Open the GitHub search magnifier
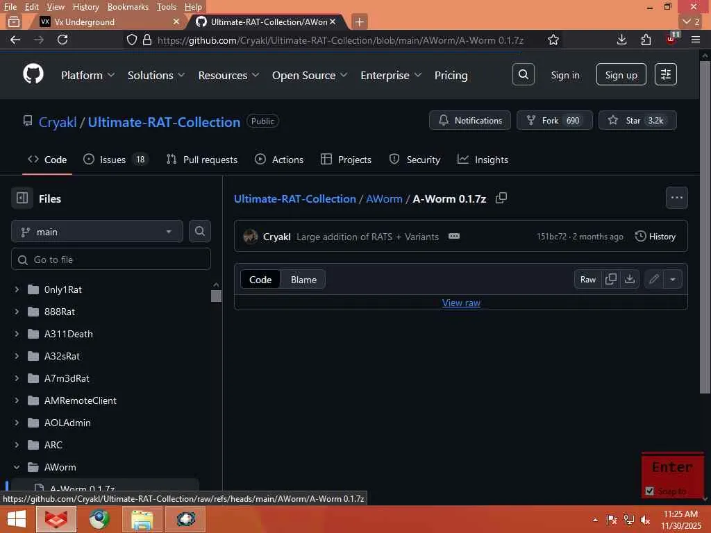The image size is (711, 533). 524,74
